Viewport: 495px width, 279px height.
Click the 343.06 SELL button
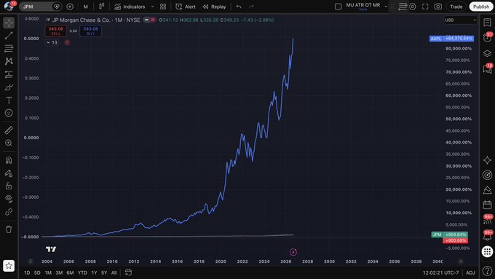(56, 31)
